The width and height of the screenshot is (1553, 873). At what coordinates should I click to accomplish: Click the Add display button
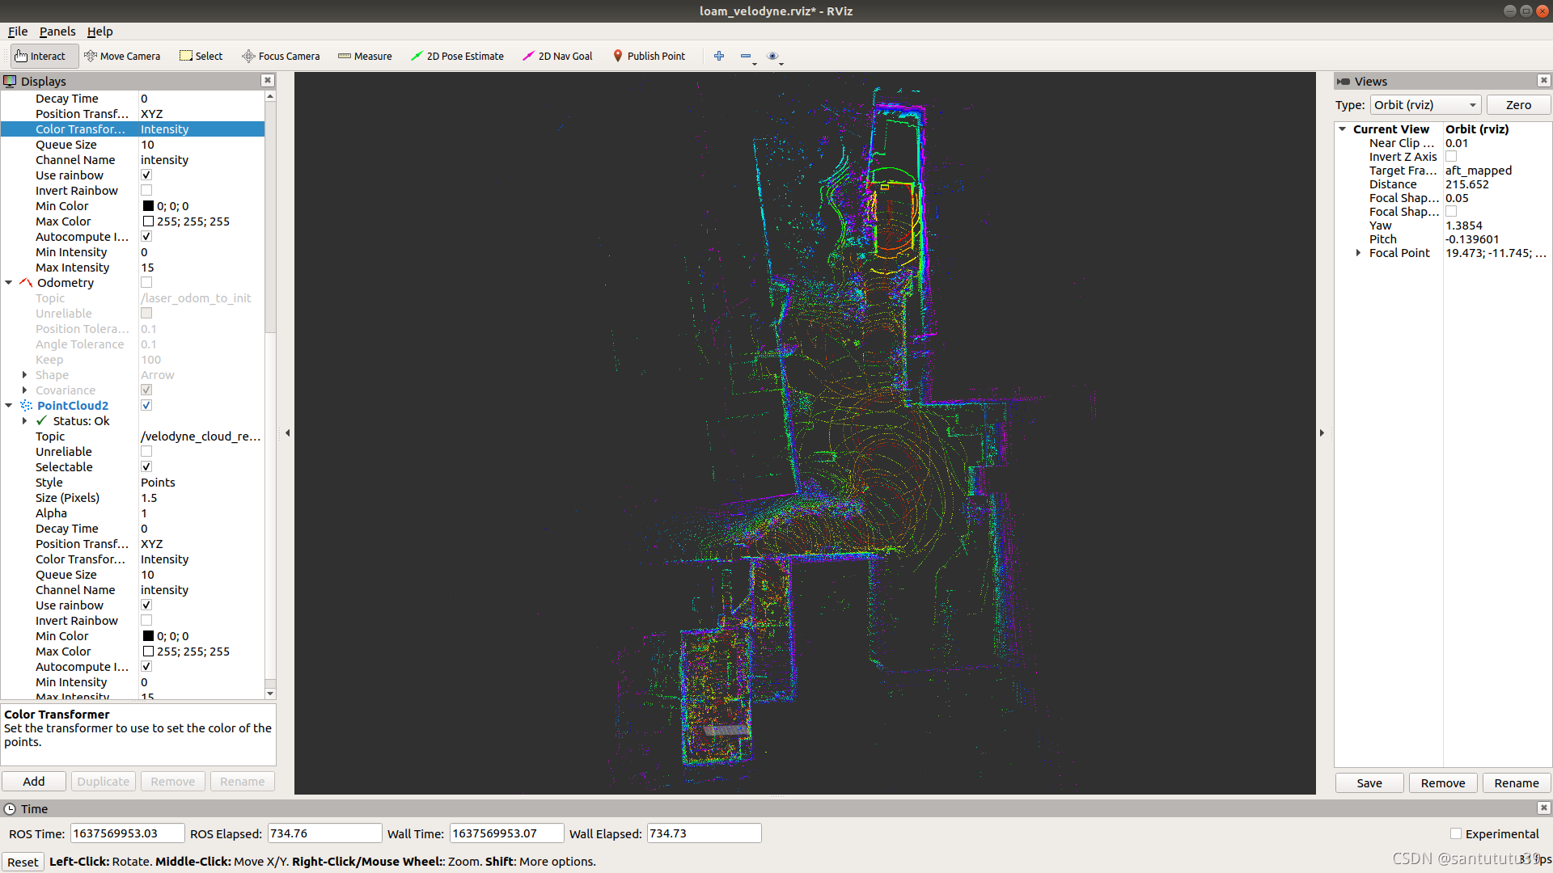pos(34,782)
